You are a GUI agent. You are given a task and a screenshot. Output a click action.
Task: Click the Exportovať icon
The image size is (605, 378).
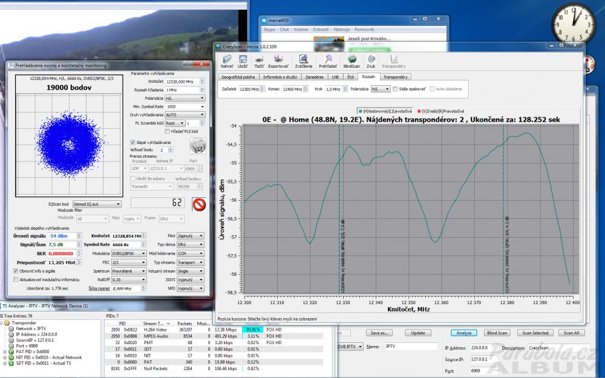point(278,59)
